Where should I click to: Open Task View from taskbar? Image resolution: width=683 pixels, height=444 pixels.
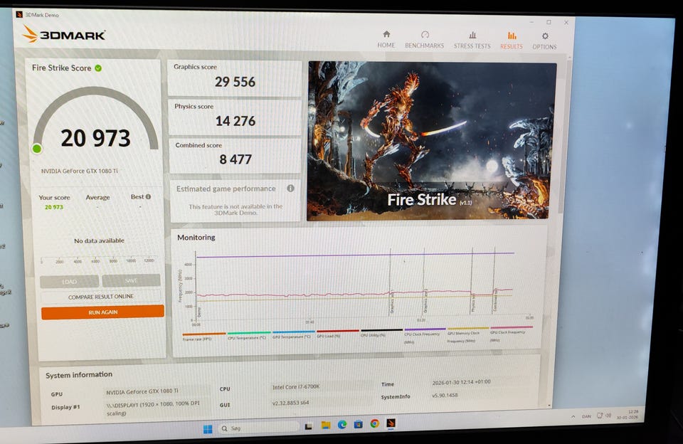coord(308,426)
